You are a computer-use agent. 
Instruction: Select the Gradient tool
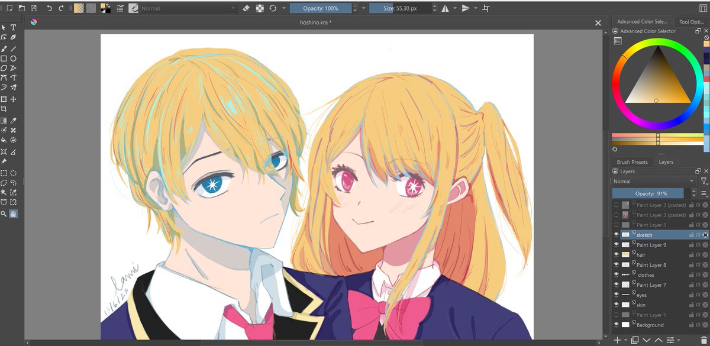4,121
